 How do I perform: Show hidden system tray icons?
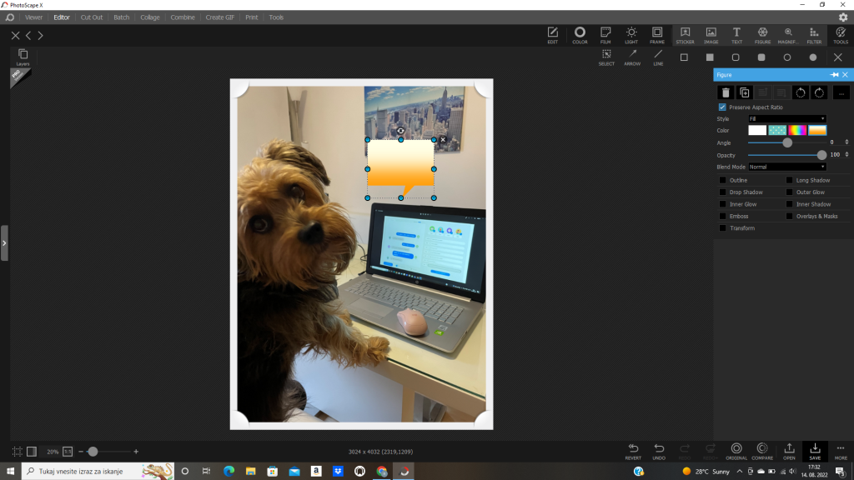[x=739, y=472]
